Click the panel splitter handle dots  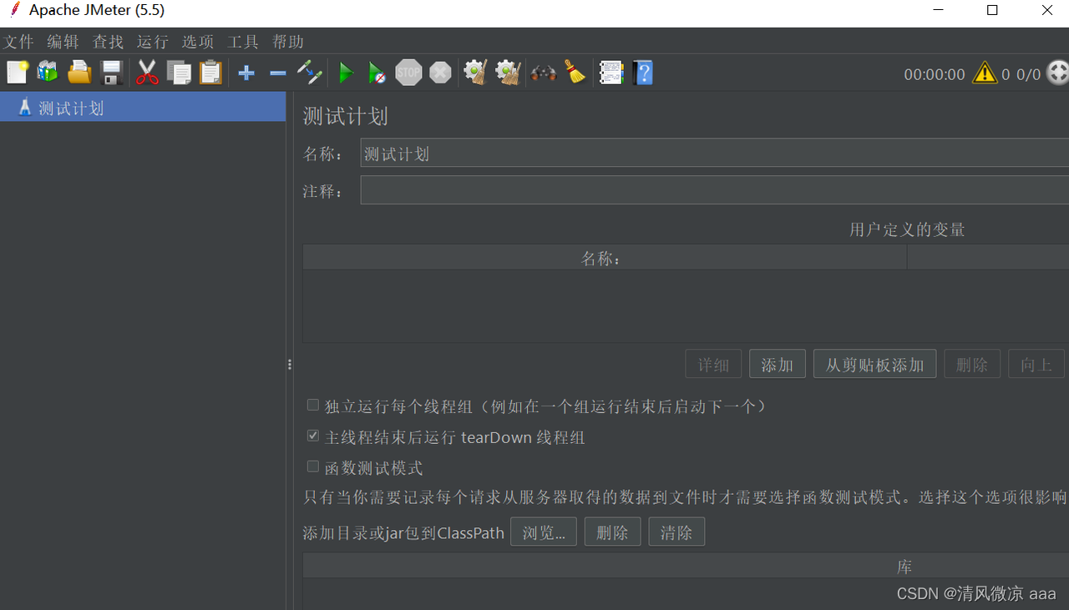290,365
